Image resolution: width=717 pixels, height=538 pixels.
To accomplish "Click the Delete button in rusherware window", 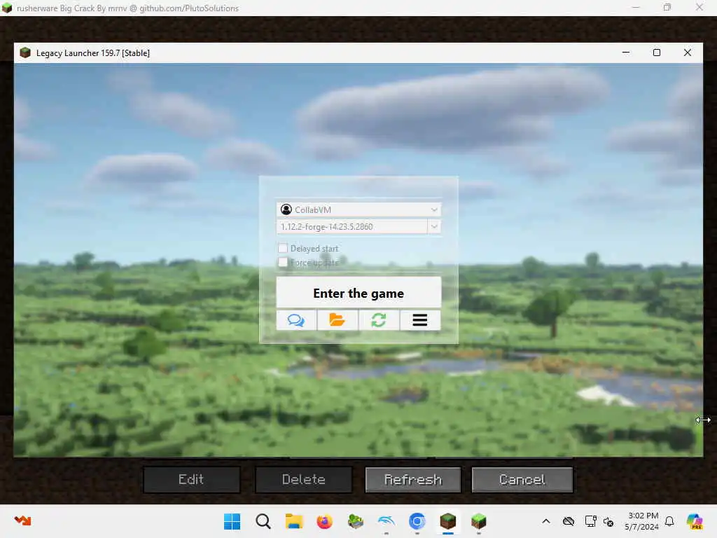I will (x=304, y=479).
